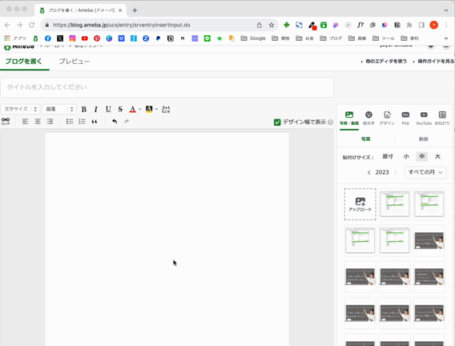Toggle italic formatting
Screen dimensions: 455x346
(x=96, y=110)
